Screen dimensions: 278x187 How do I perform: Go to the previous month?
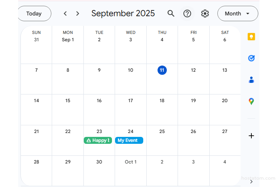click(65, 13)
